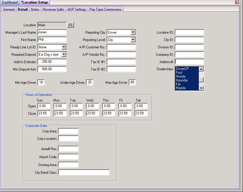
Task: Click the Airport Code field
Action: click(x=68, y=157)
